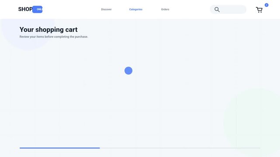Click the blue loading progress bar

(x=60, y=148)
